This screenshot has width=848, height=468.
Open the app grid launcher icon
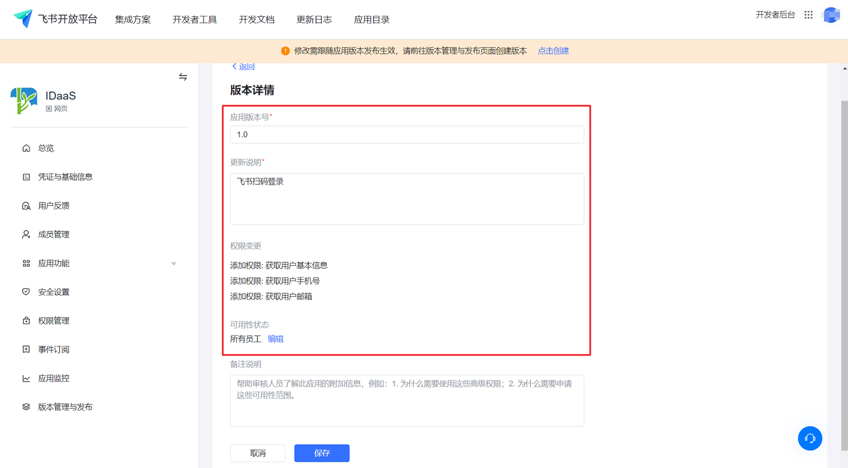click(808, 15)
